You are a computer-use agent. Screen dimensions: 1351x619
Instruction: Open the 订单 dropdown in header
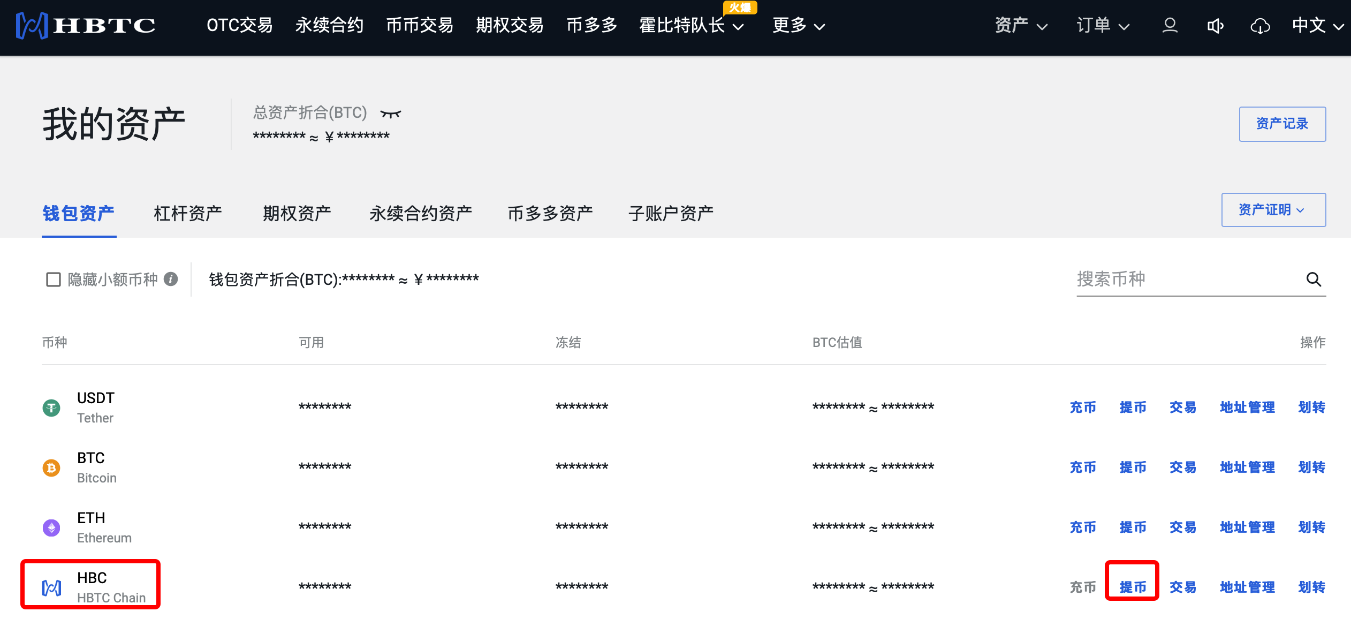tap(1103, 25)
